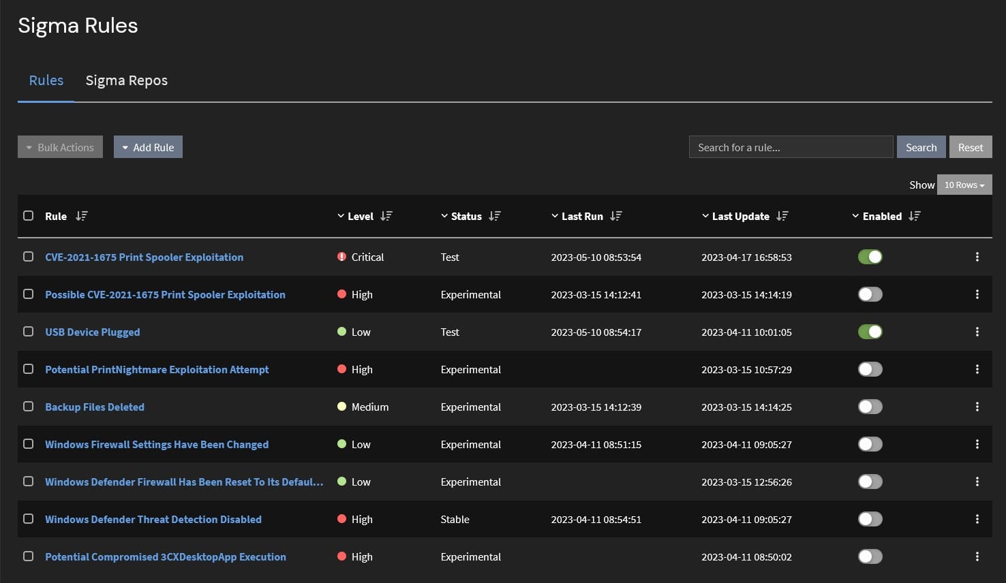The image size is (1006, 583).
Task: Enable the Possible CVE-2021-1675 Print Spooler Exploitation rule
Action: pyautogui.click(x=870, y=294)
